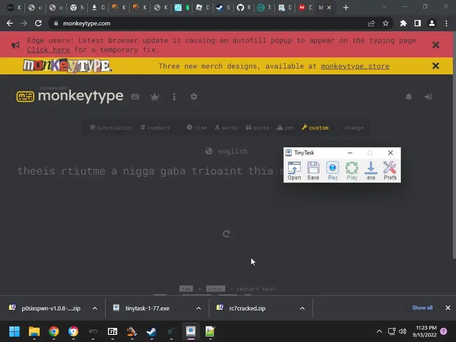Screen dimensions: 456x342
Task: Switch to the red M icon tab
Action: coord(305,8)
